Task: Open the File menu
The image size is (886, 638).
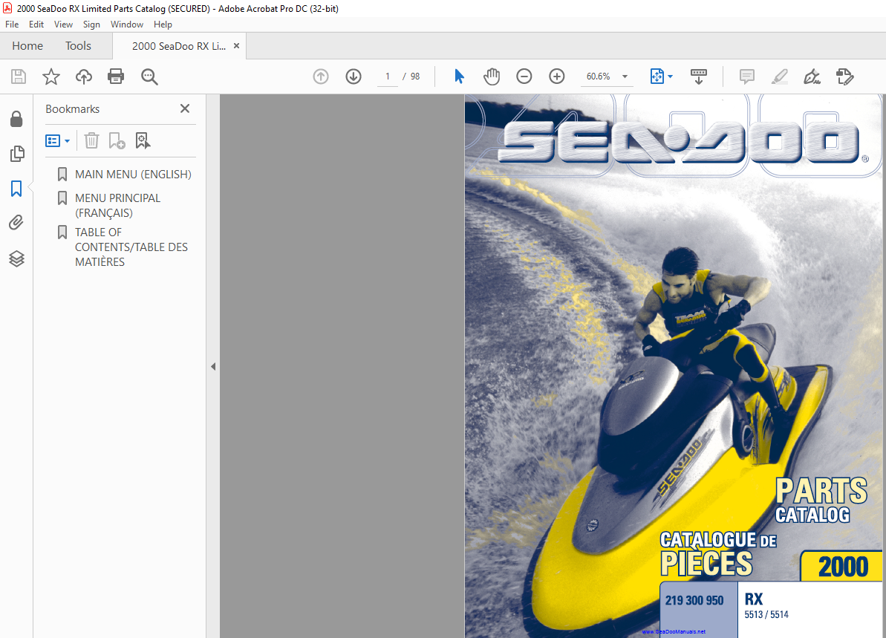Action: (12, 25)
